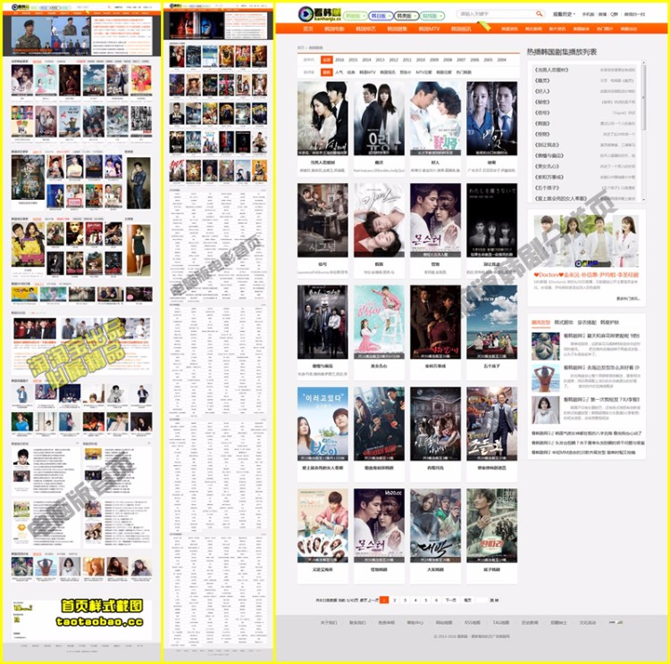Image resolution: width=670 pixels, height=664 pixels.
Task: Sort the drama list by 人气
Action: click(339, 72)
